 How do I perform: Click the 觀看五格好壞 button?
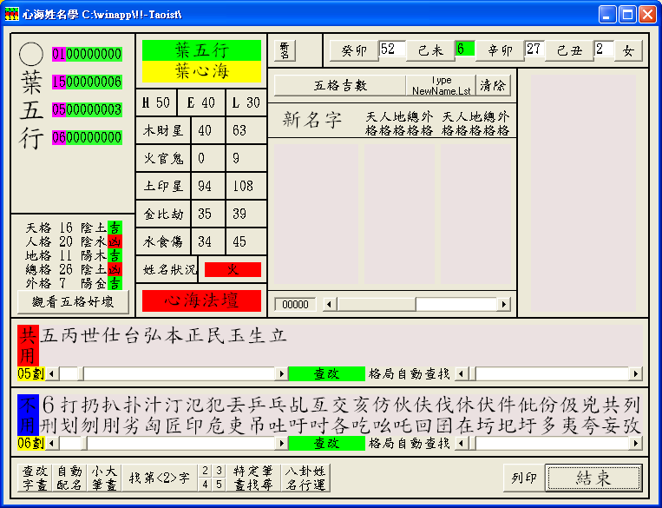tap(73, 301)
